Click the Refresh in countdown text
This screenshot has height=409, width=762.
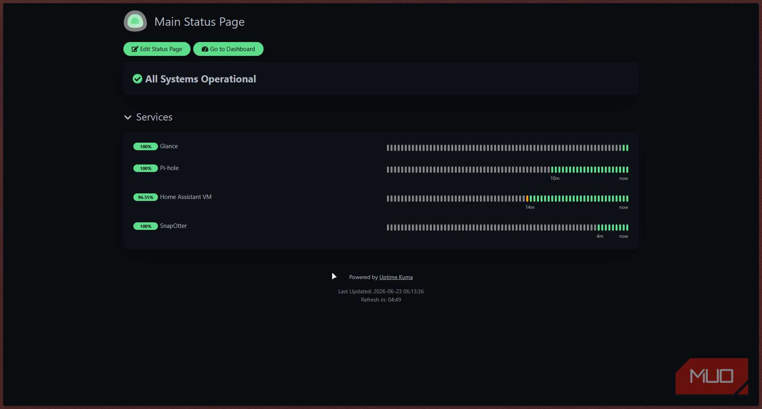pos(381,300)
